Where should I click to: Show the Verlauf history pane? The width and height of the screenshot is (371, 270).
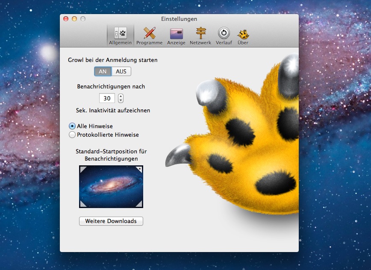pos(224,36)
